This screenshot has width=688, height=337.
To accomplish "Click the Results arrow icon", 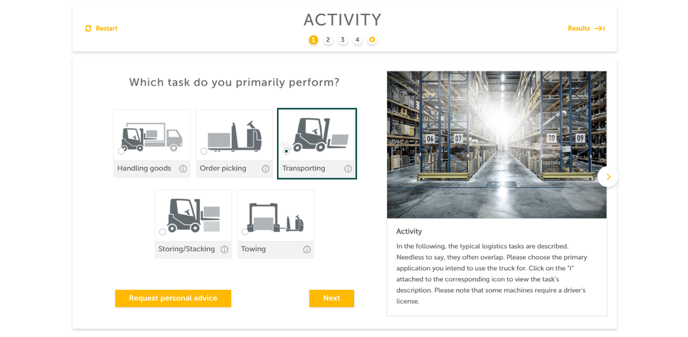I will (x=599, y=28).
